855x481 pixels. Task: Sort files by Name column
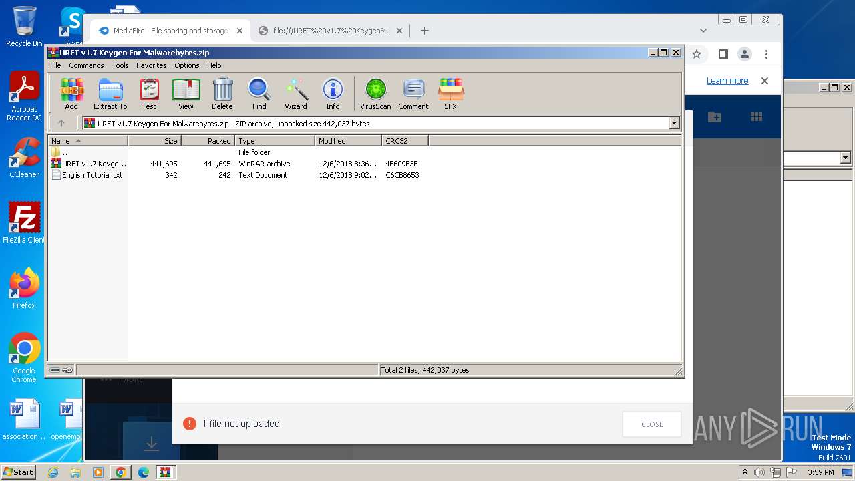[x=88, y=141]
